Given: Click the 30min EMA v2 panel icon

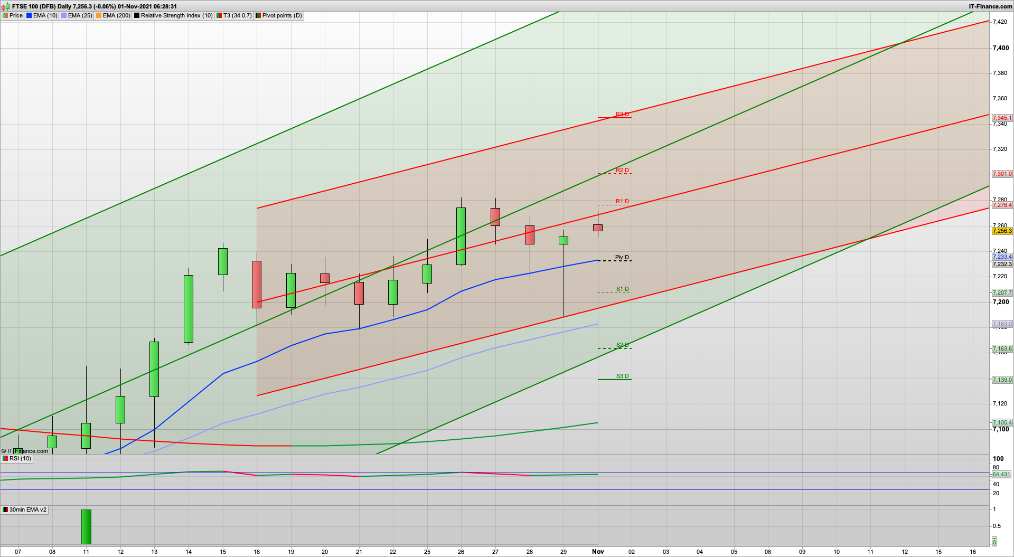Looking at the screenshot, I should pyautogui.click(x=5, y=509).
